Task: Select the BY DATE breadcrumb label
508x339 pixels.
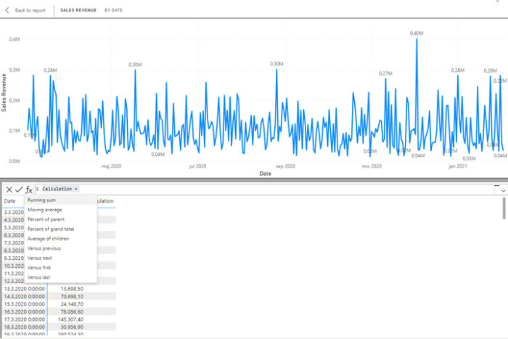Action: [113, 10]
